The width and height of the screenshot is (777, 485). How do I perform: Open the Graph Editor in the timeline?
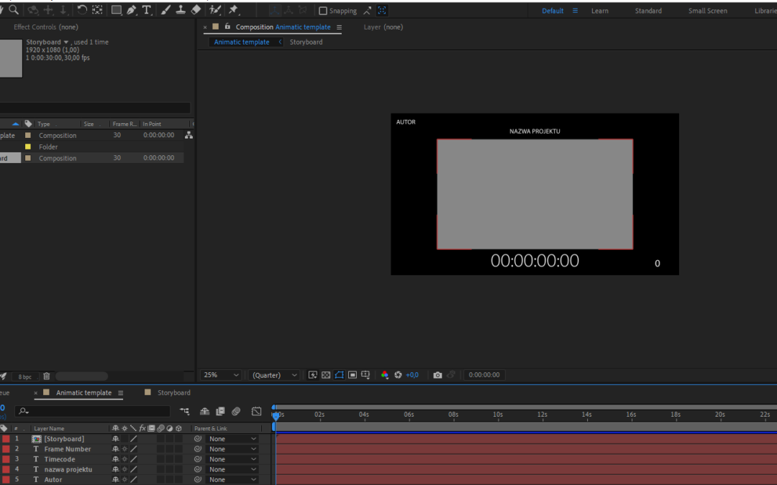click(256, 411)
